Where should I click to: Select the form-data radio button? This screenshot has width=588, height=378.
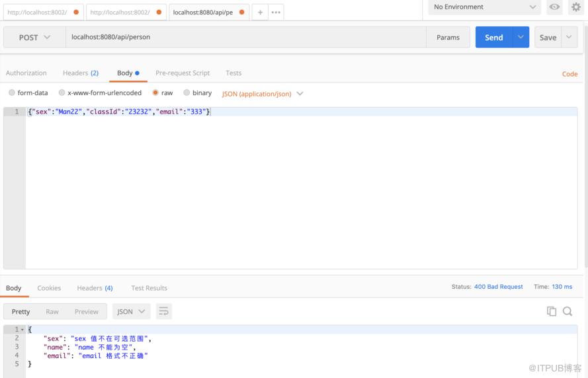click(12, 93)
